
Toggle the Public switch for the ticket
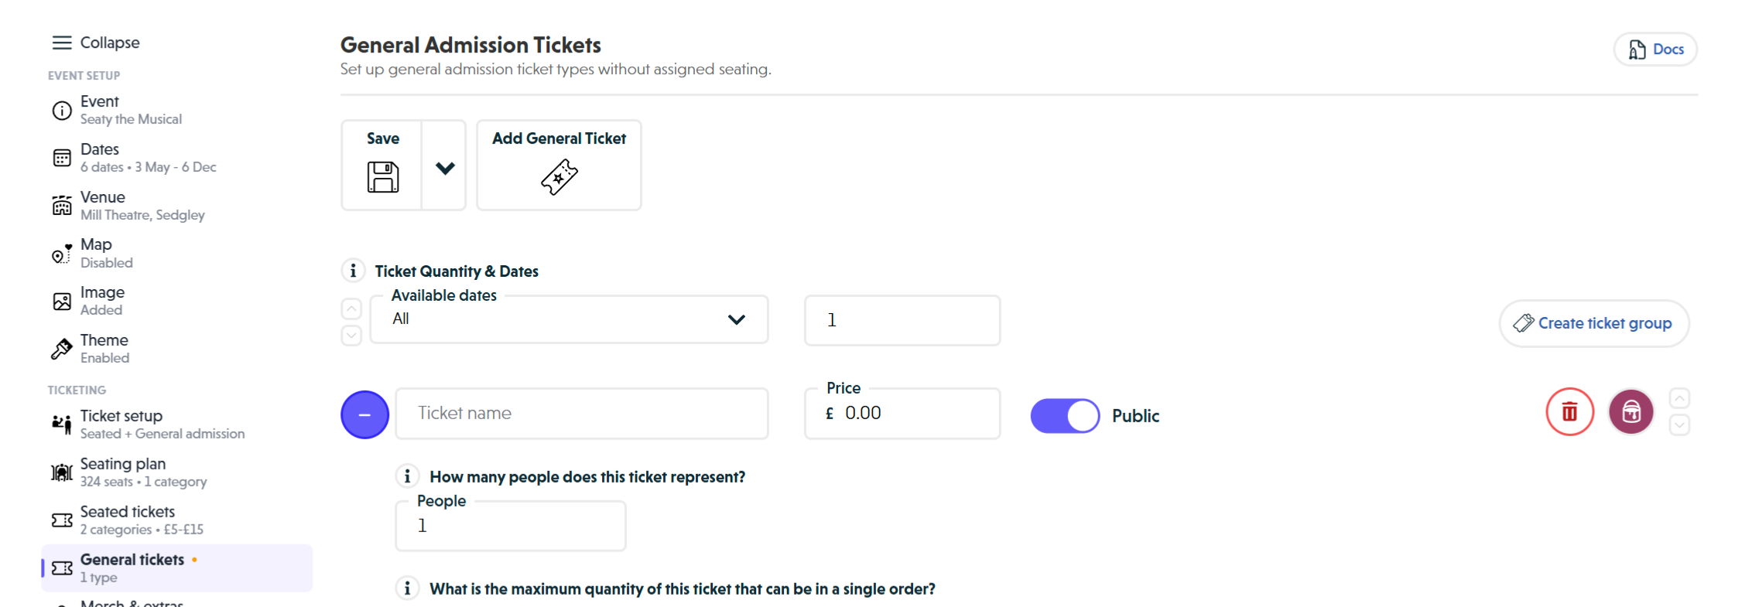[1065, 415]
